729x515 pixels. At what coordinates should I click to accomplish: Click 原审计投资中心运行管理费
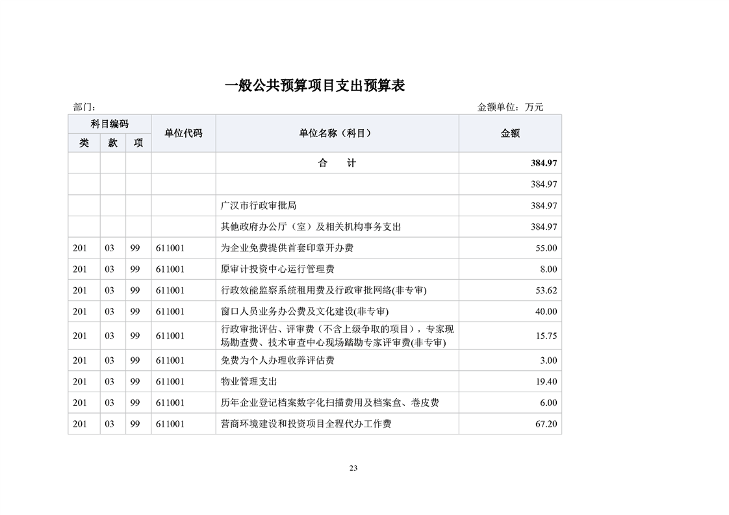(x=277, y=269)
